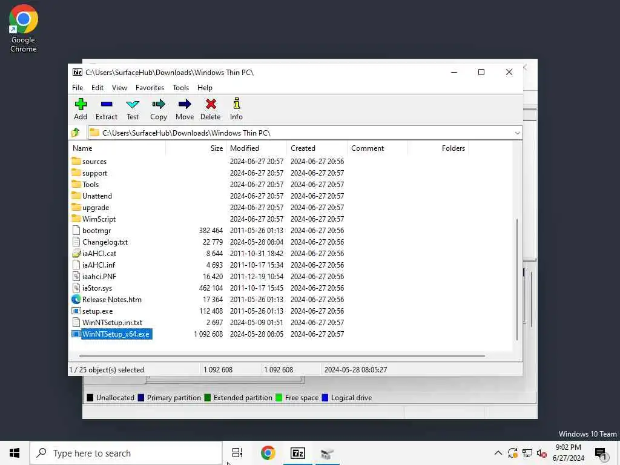Click the Comment column header
Image resolution: width=620 pixels, height=465 pixels.
tap(378, 148)
